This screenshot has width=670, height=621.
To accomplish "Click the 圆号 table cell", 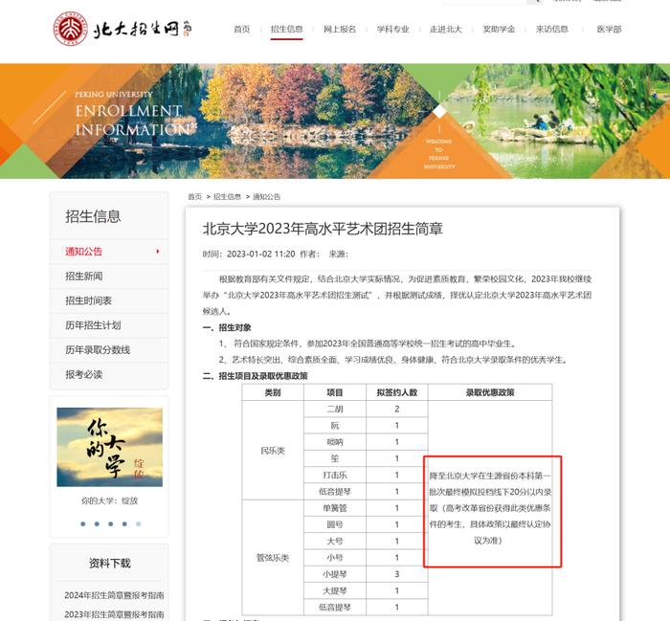I will coord(335,524).
